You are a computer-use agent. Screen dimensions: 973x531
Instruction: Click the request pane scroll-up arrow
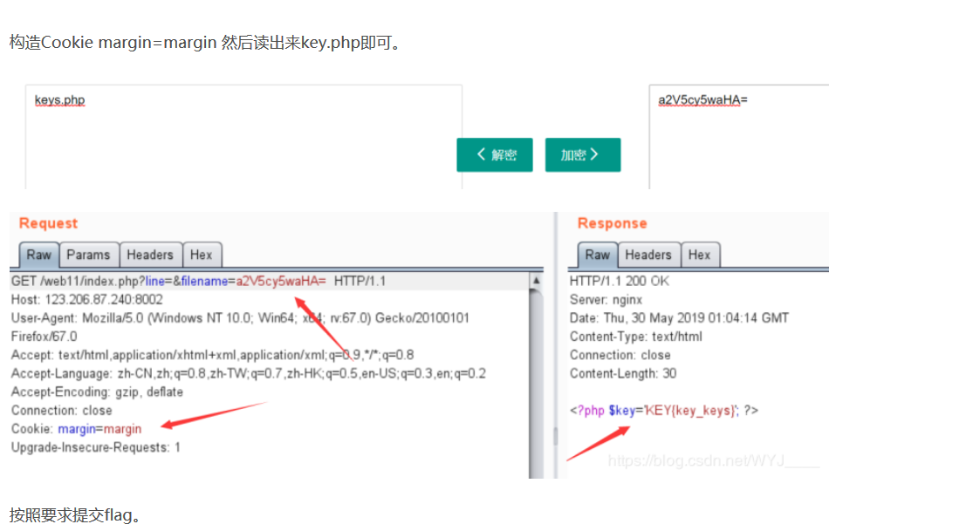coord(536,281)
